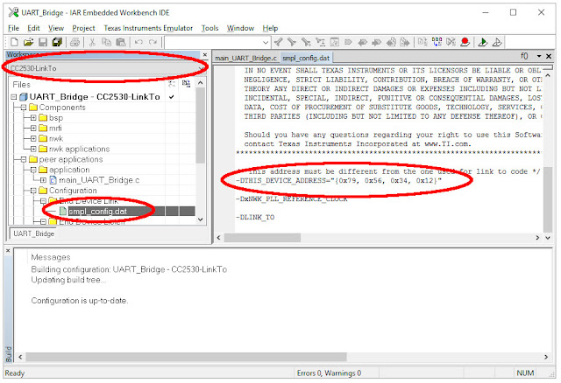The width and height of the screenshot is (561, 383).
Task: Click the editor horizontal scrollbar thumb
Action: click(262, 238)
